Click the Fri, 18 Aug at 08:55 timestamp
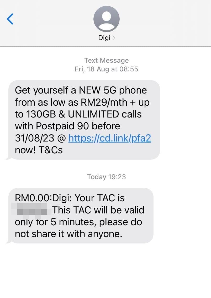The image size is (211, 298). click(107, 69)
